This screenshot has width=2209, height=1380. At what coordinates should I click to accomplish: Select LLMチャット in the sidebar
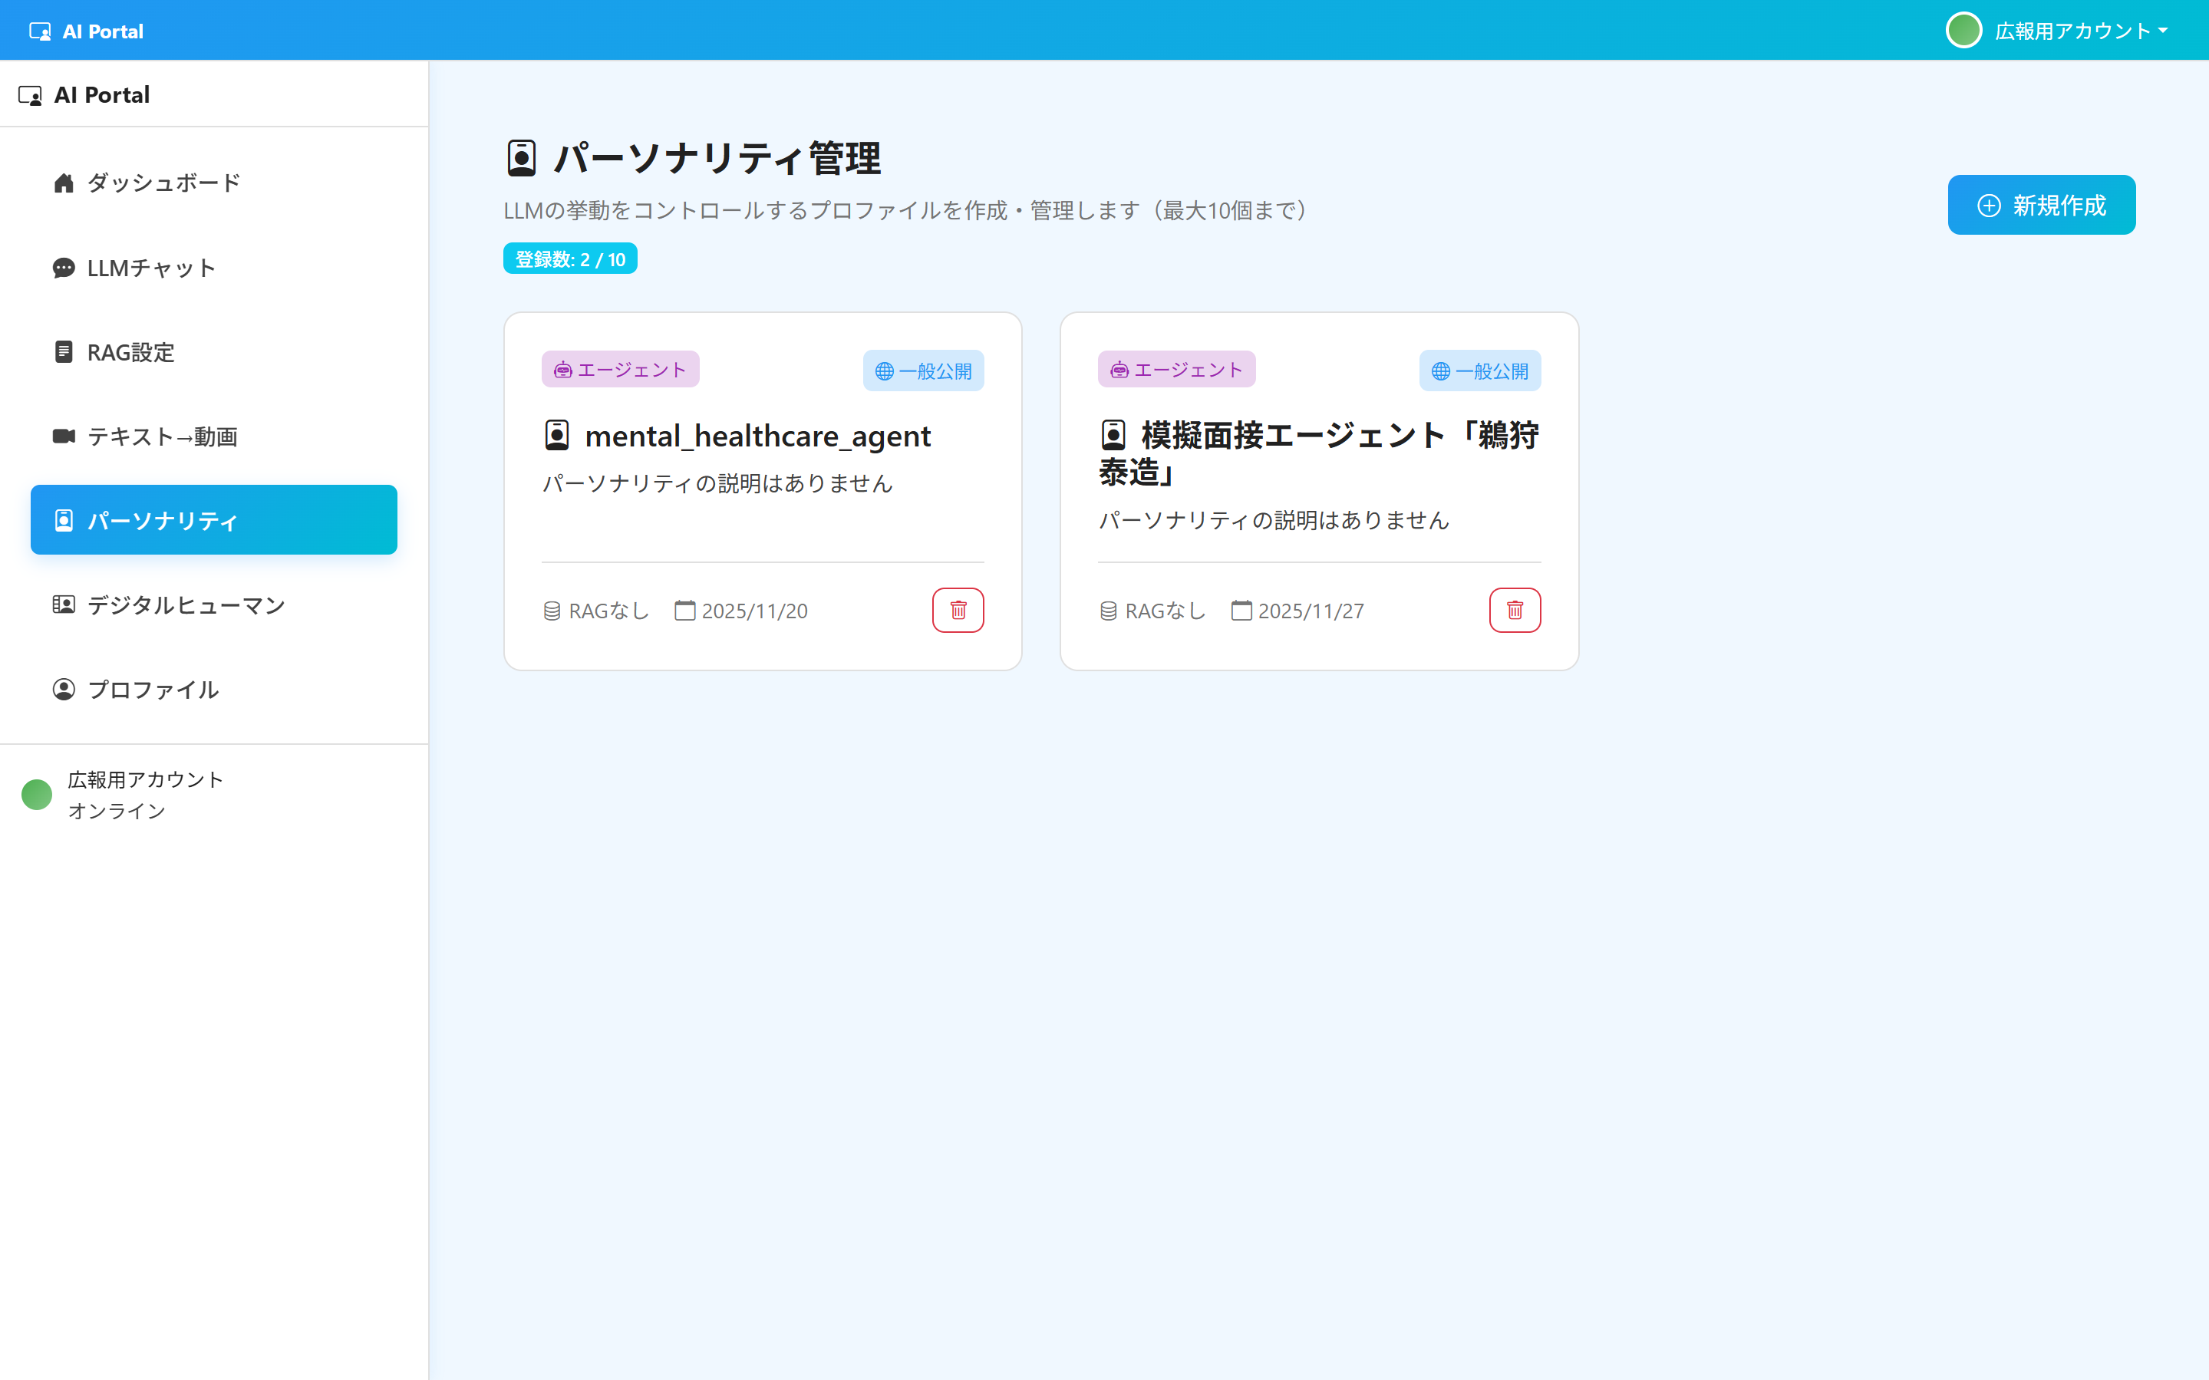(150, 268)
